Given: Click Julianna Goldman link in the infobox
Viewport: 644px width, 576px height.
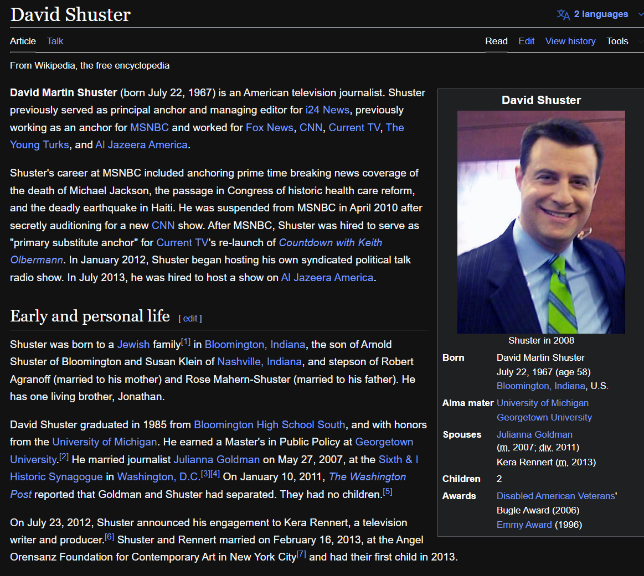Looking at the screenshot, I should pos(534,435).
